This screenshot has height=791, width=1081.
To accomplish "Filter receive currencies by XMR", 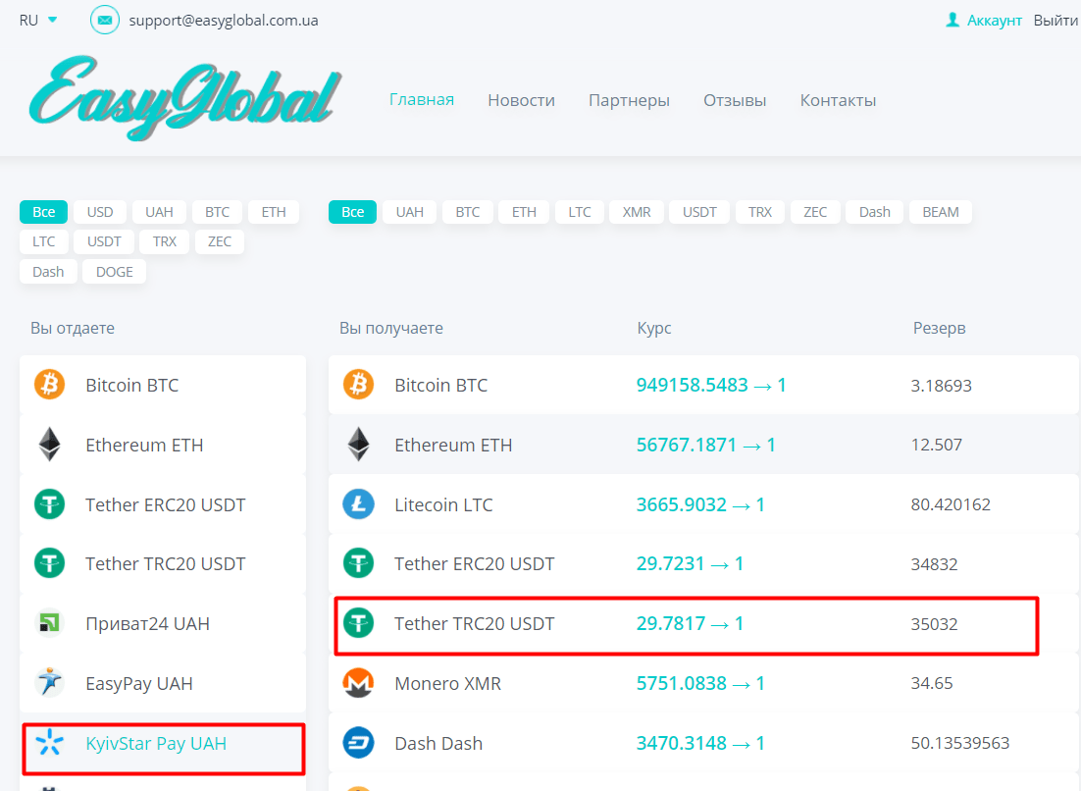I will click(637, 212).
